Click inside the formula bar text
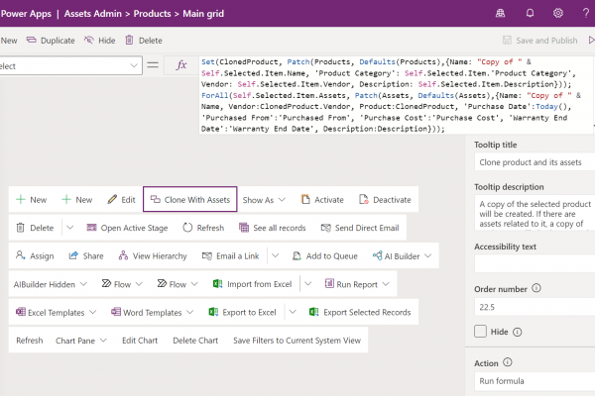Image resolution: width=595 pixels, height=396 pixels. coord(396,95)
